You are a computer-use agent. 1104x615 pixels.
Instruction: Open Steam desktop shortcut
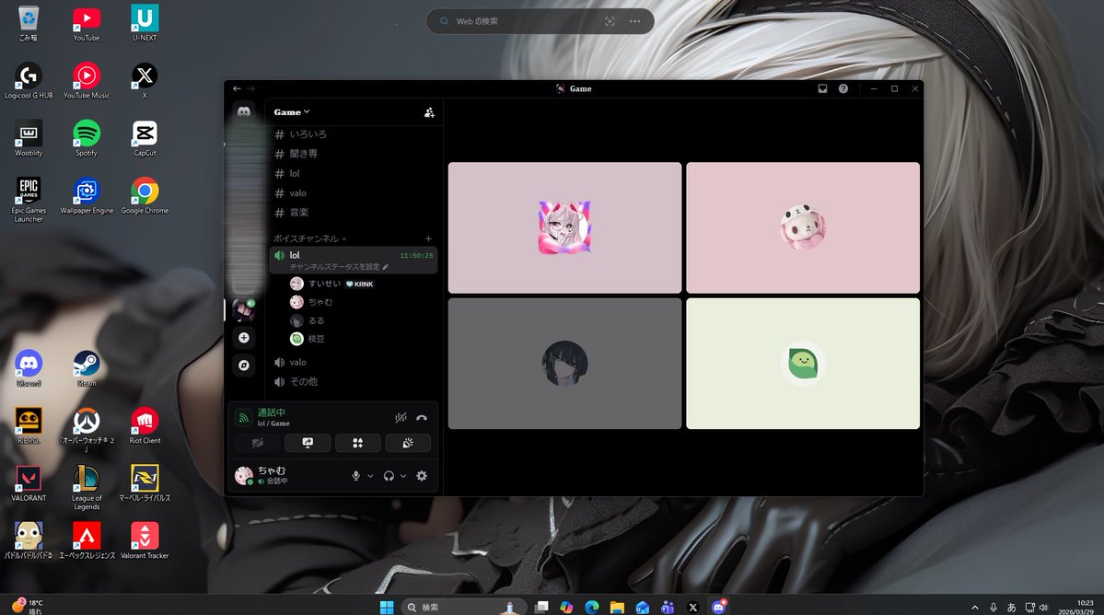[x=87, y=368]
